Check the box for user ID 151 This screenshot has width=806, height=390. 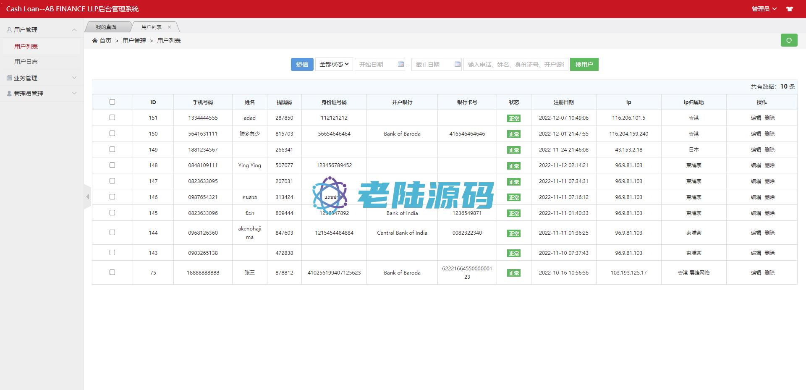112,118
